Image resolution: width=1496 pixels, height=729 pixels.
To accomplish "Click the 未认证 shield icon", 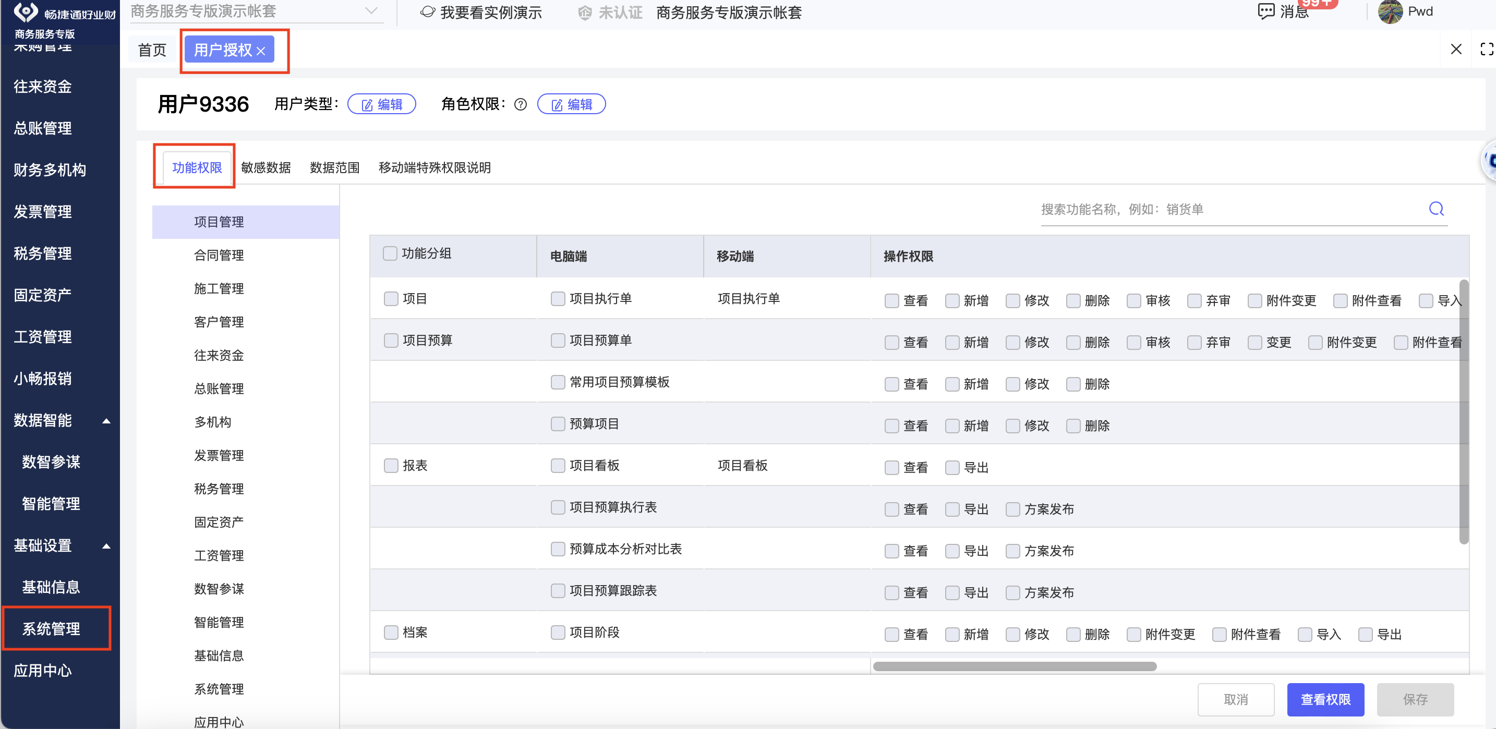I will point(585,13).
